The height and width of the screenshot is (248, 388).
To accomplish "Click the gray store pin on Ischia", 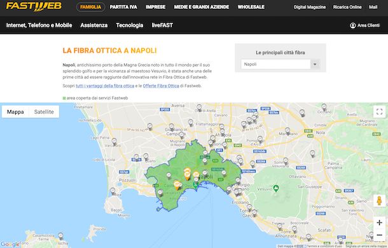I will tap(60, 236).
